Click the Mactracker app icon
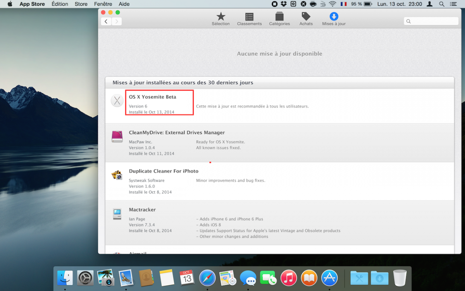Image resolution: width=465 pixels, height=291 pixels. [x=117, y=214]
